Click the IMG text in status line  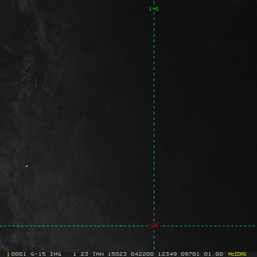click(x=55, y=254)
